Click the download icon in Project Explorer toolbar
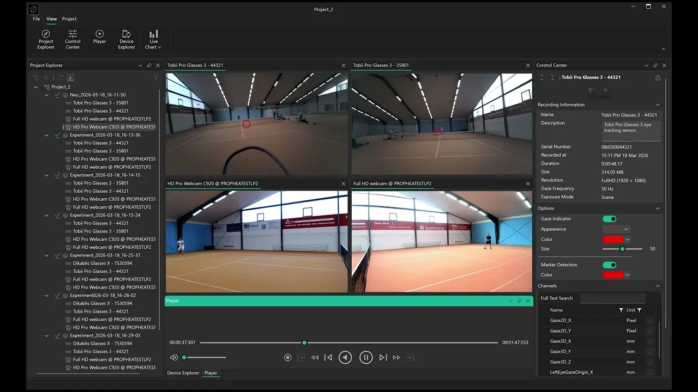 tap(70, 78)
